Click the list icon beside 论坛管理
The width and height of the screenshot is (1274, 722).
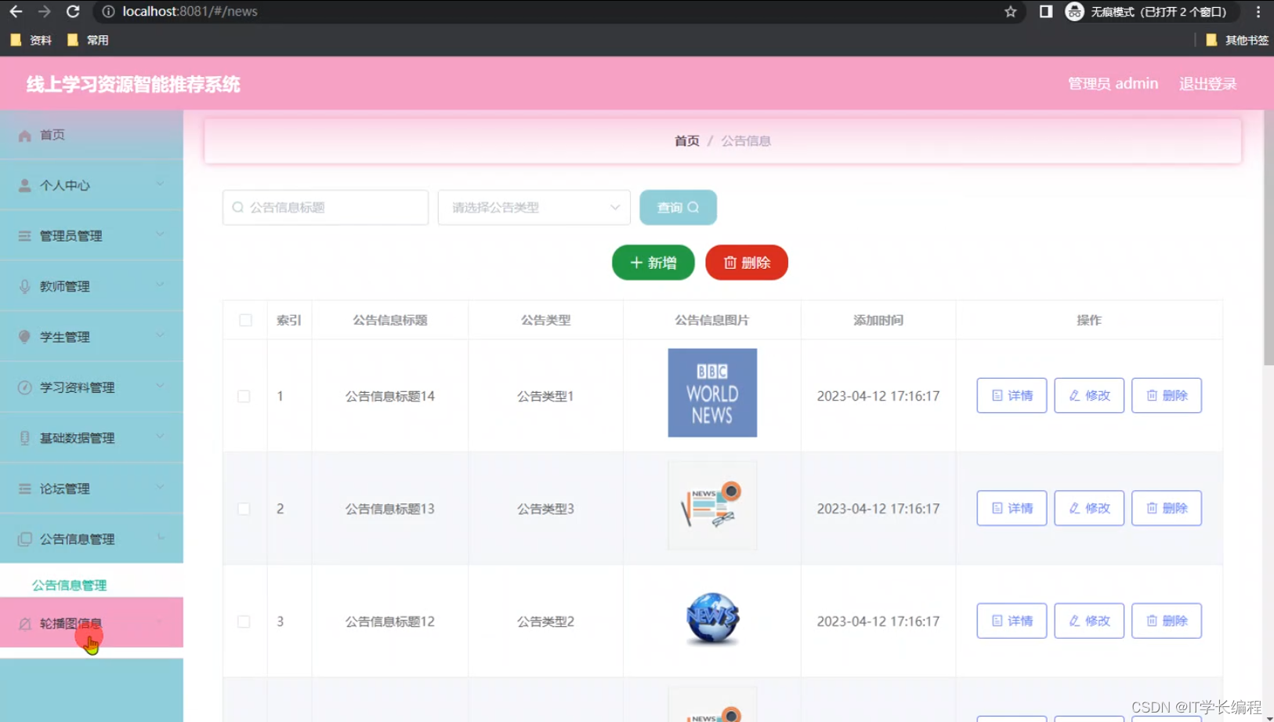coord(24,488)
